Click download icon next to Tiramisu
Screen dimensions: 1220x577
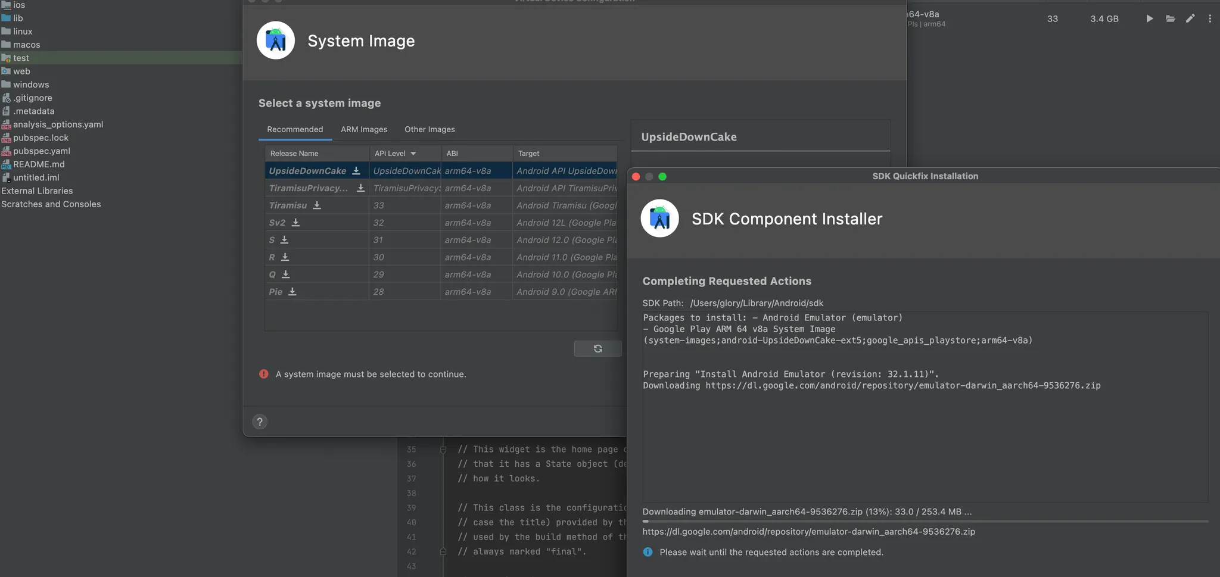coord(317,205)
